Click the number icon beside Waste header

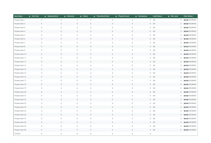(x=81, y=16)
